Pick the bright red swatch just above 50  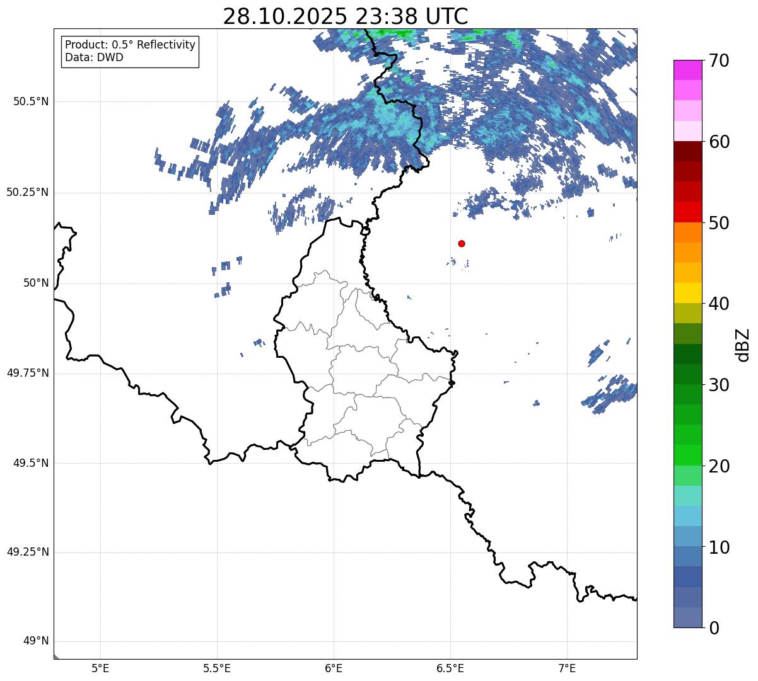(687, 212)
